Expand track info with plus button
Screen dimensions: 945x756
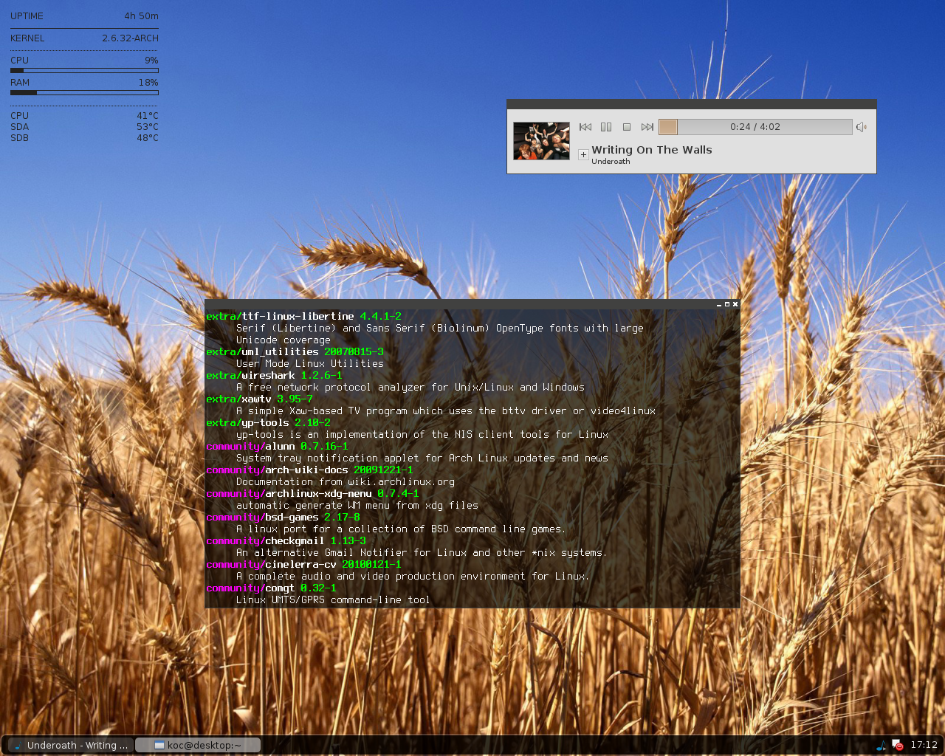[x=583, y=154]
